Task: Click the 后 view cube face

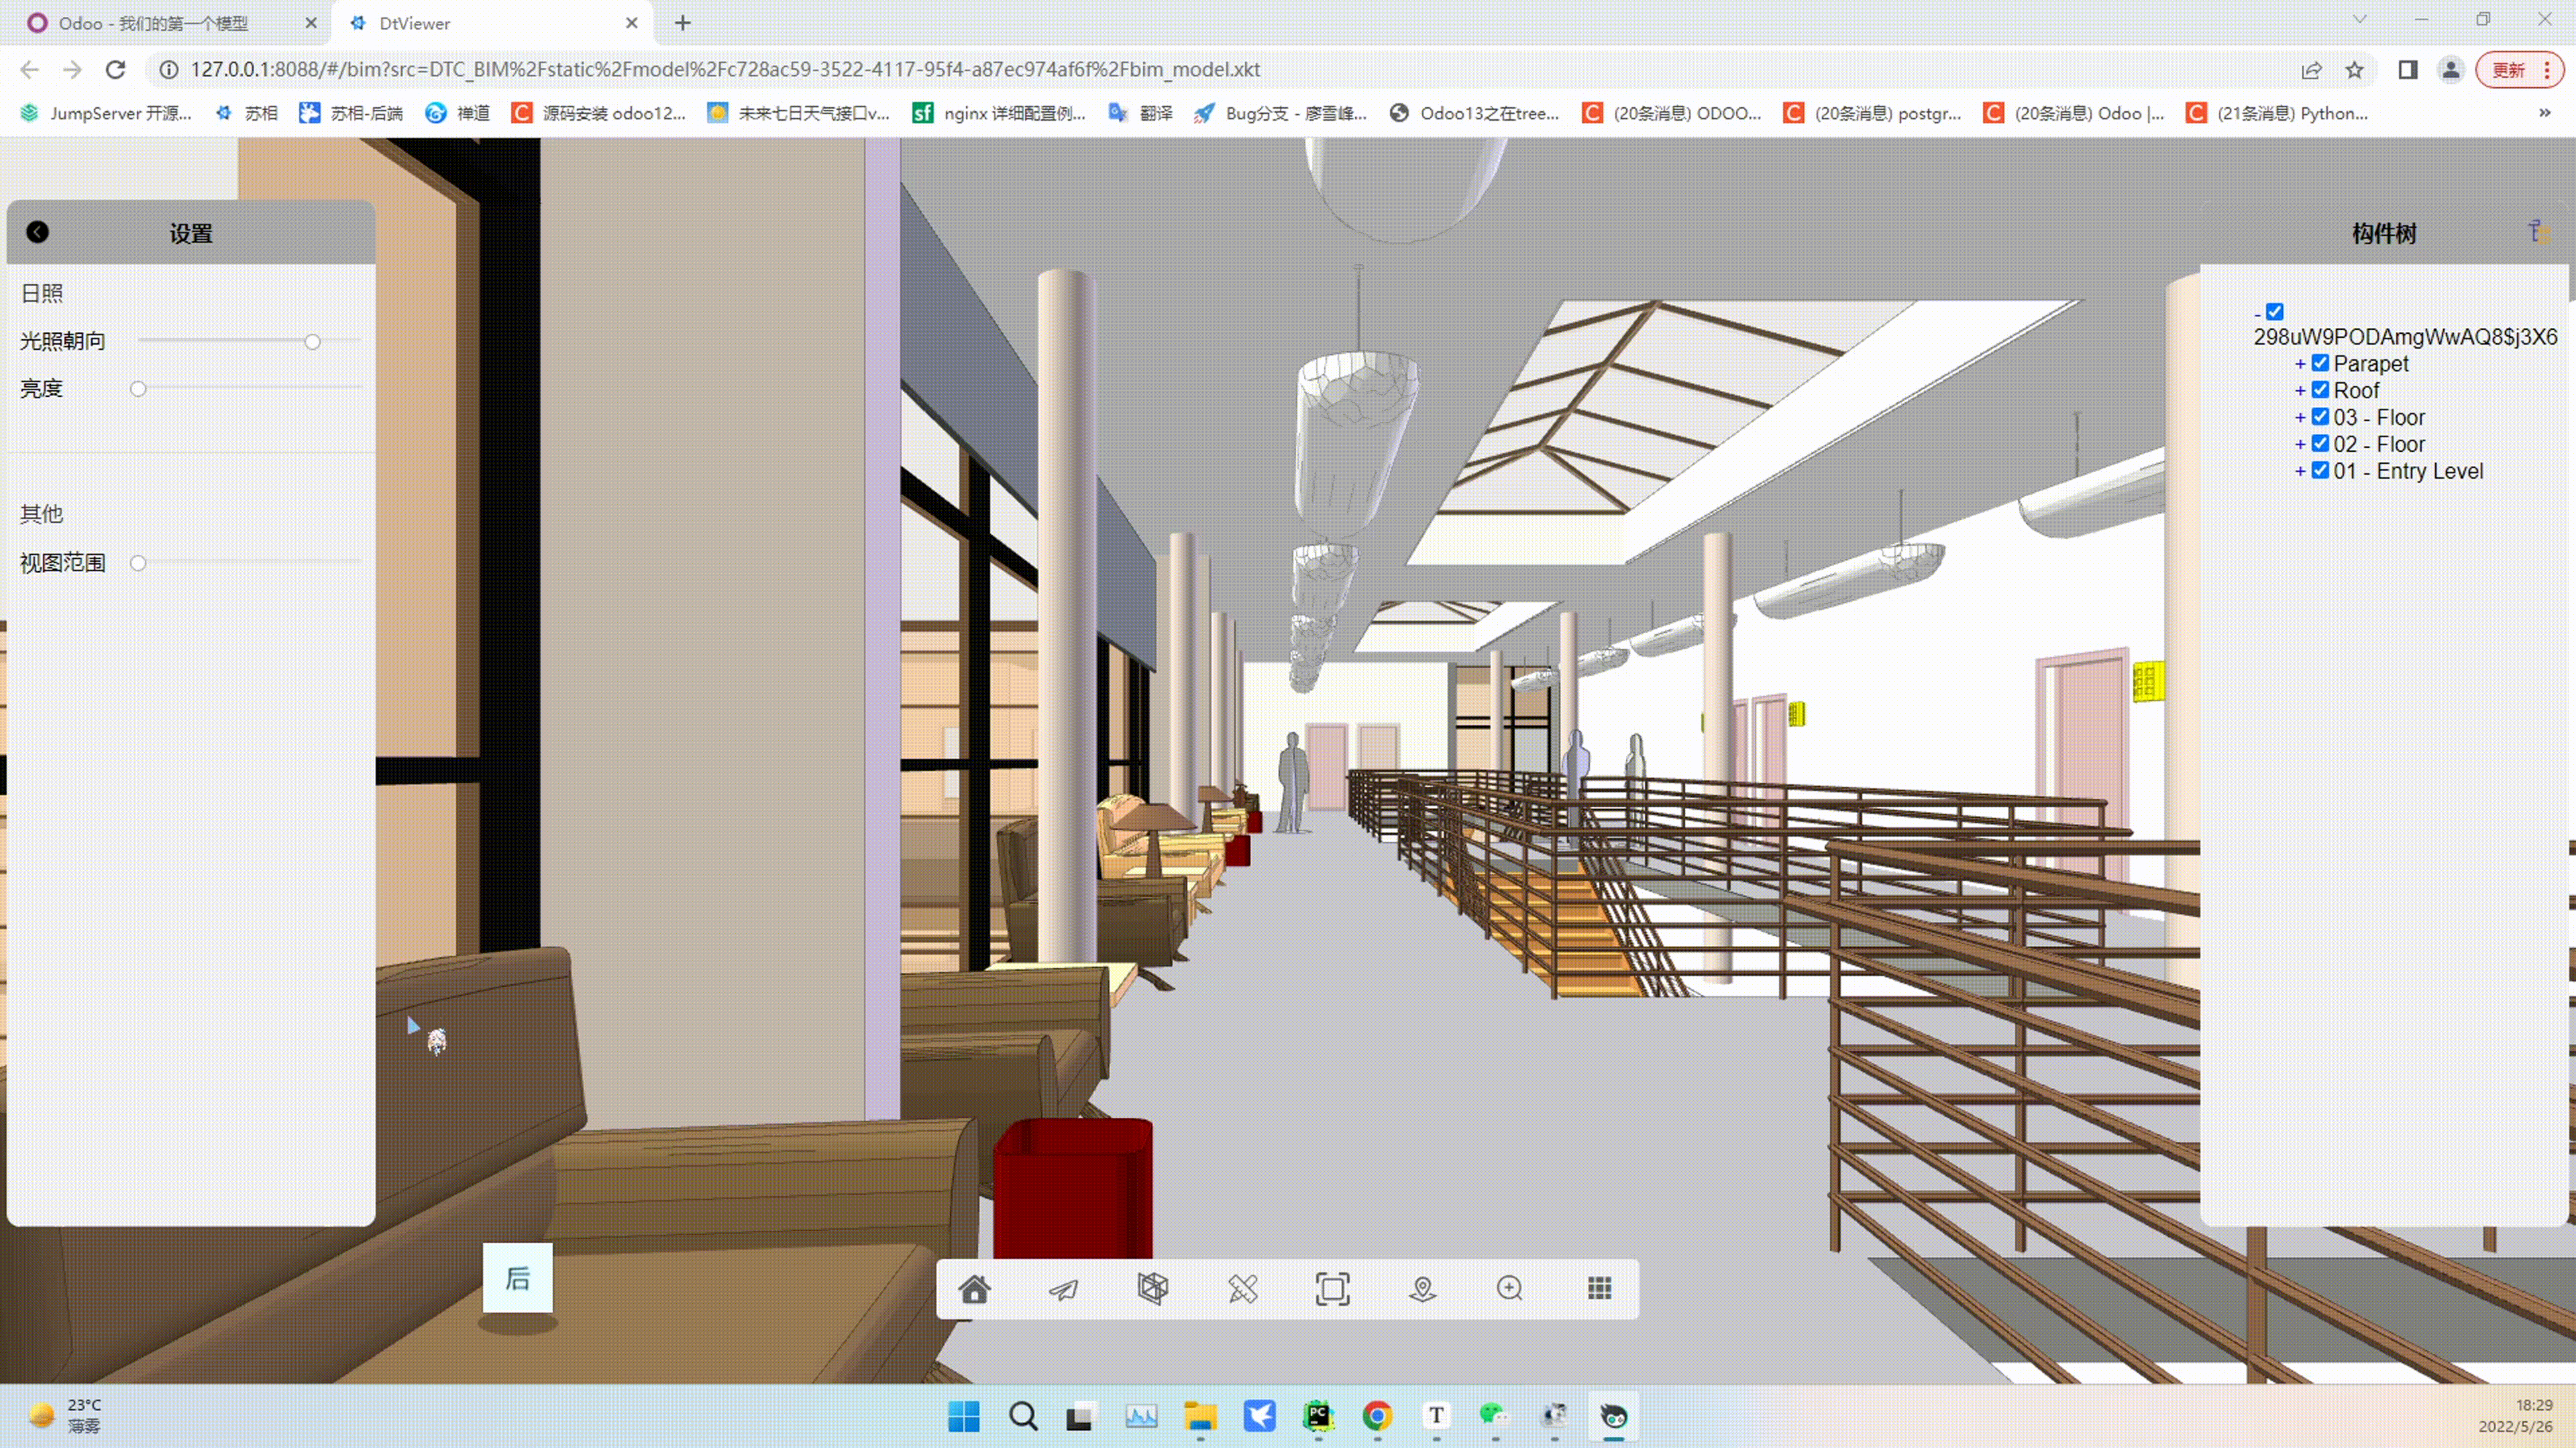Action: click(x=517, y=1278)
